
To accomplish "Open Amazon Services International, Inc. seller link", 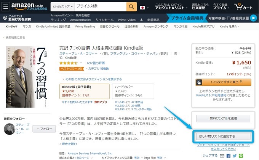I will click(x=90, y=154).
